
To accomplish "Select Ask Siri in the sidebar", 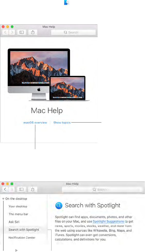I will tap(14, 222).
